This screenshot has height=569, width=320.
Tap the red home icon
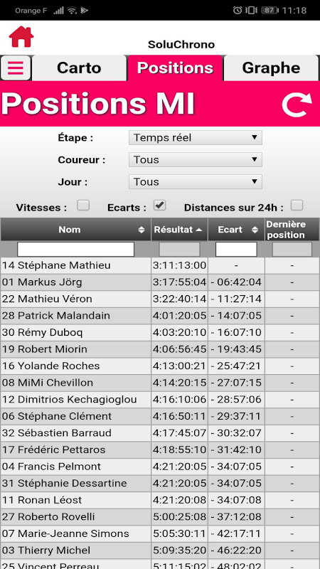tap(21, 36)
